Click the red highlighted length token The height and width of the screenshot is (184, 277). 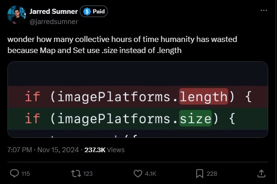204,96
